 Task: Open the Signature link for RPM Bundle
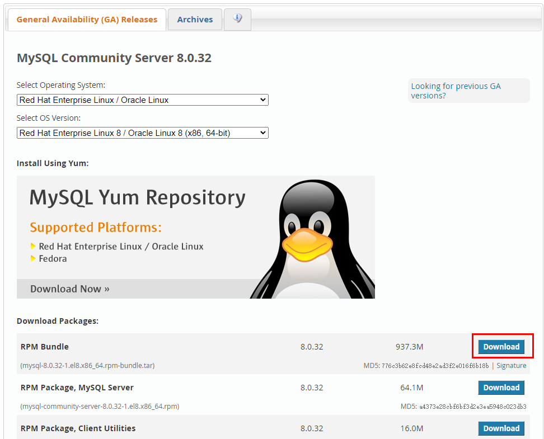tap(511, 366)
